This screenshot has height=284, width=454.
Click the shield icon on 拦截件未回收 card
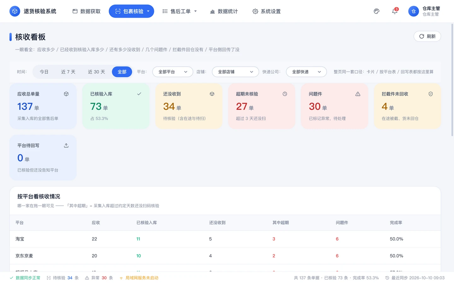point(431,94)
